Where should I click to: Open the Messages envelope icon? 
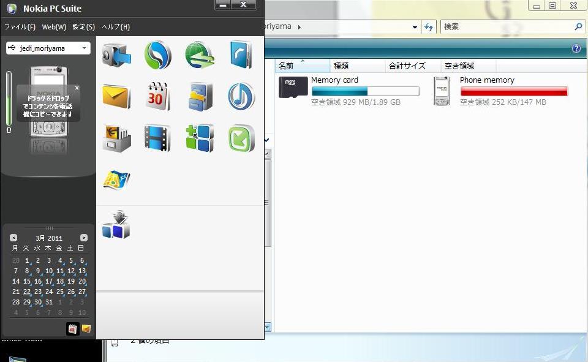116,97
